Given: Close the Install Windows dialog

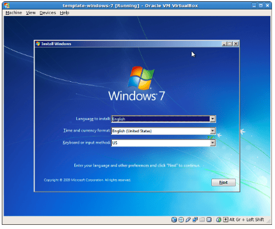Looking at the screenshot, I should pos(236,44).
